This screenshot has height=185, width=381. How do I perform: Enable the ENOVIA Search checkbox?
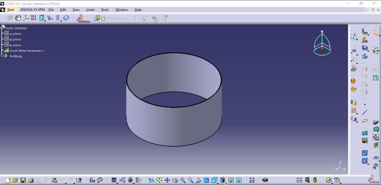(103, 19)
